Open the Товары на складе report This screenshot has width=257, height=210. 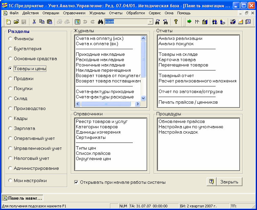coord(178,54)
